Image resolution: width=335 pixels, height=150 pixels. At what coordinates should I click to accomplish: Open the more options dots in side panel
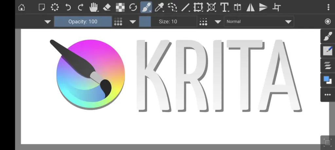coord(327,95)
